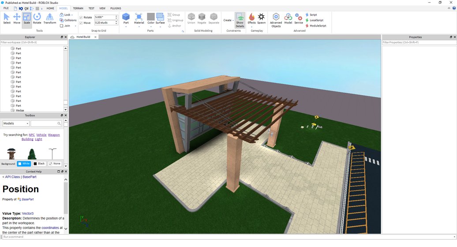
Task: Switch to the TEST ribbon tab
Action: tap(91, 8)
